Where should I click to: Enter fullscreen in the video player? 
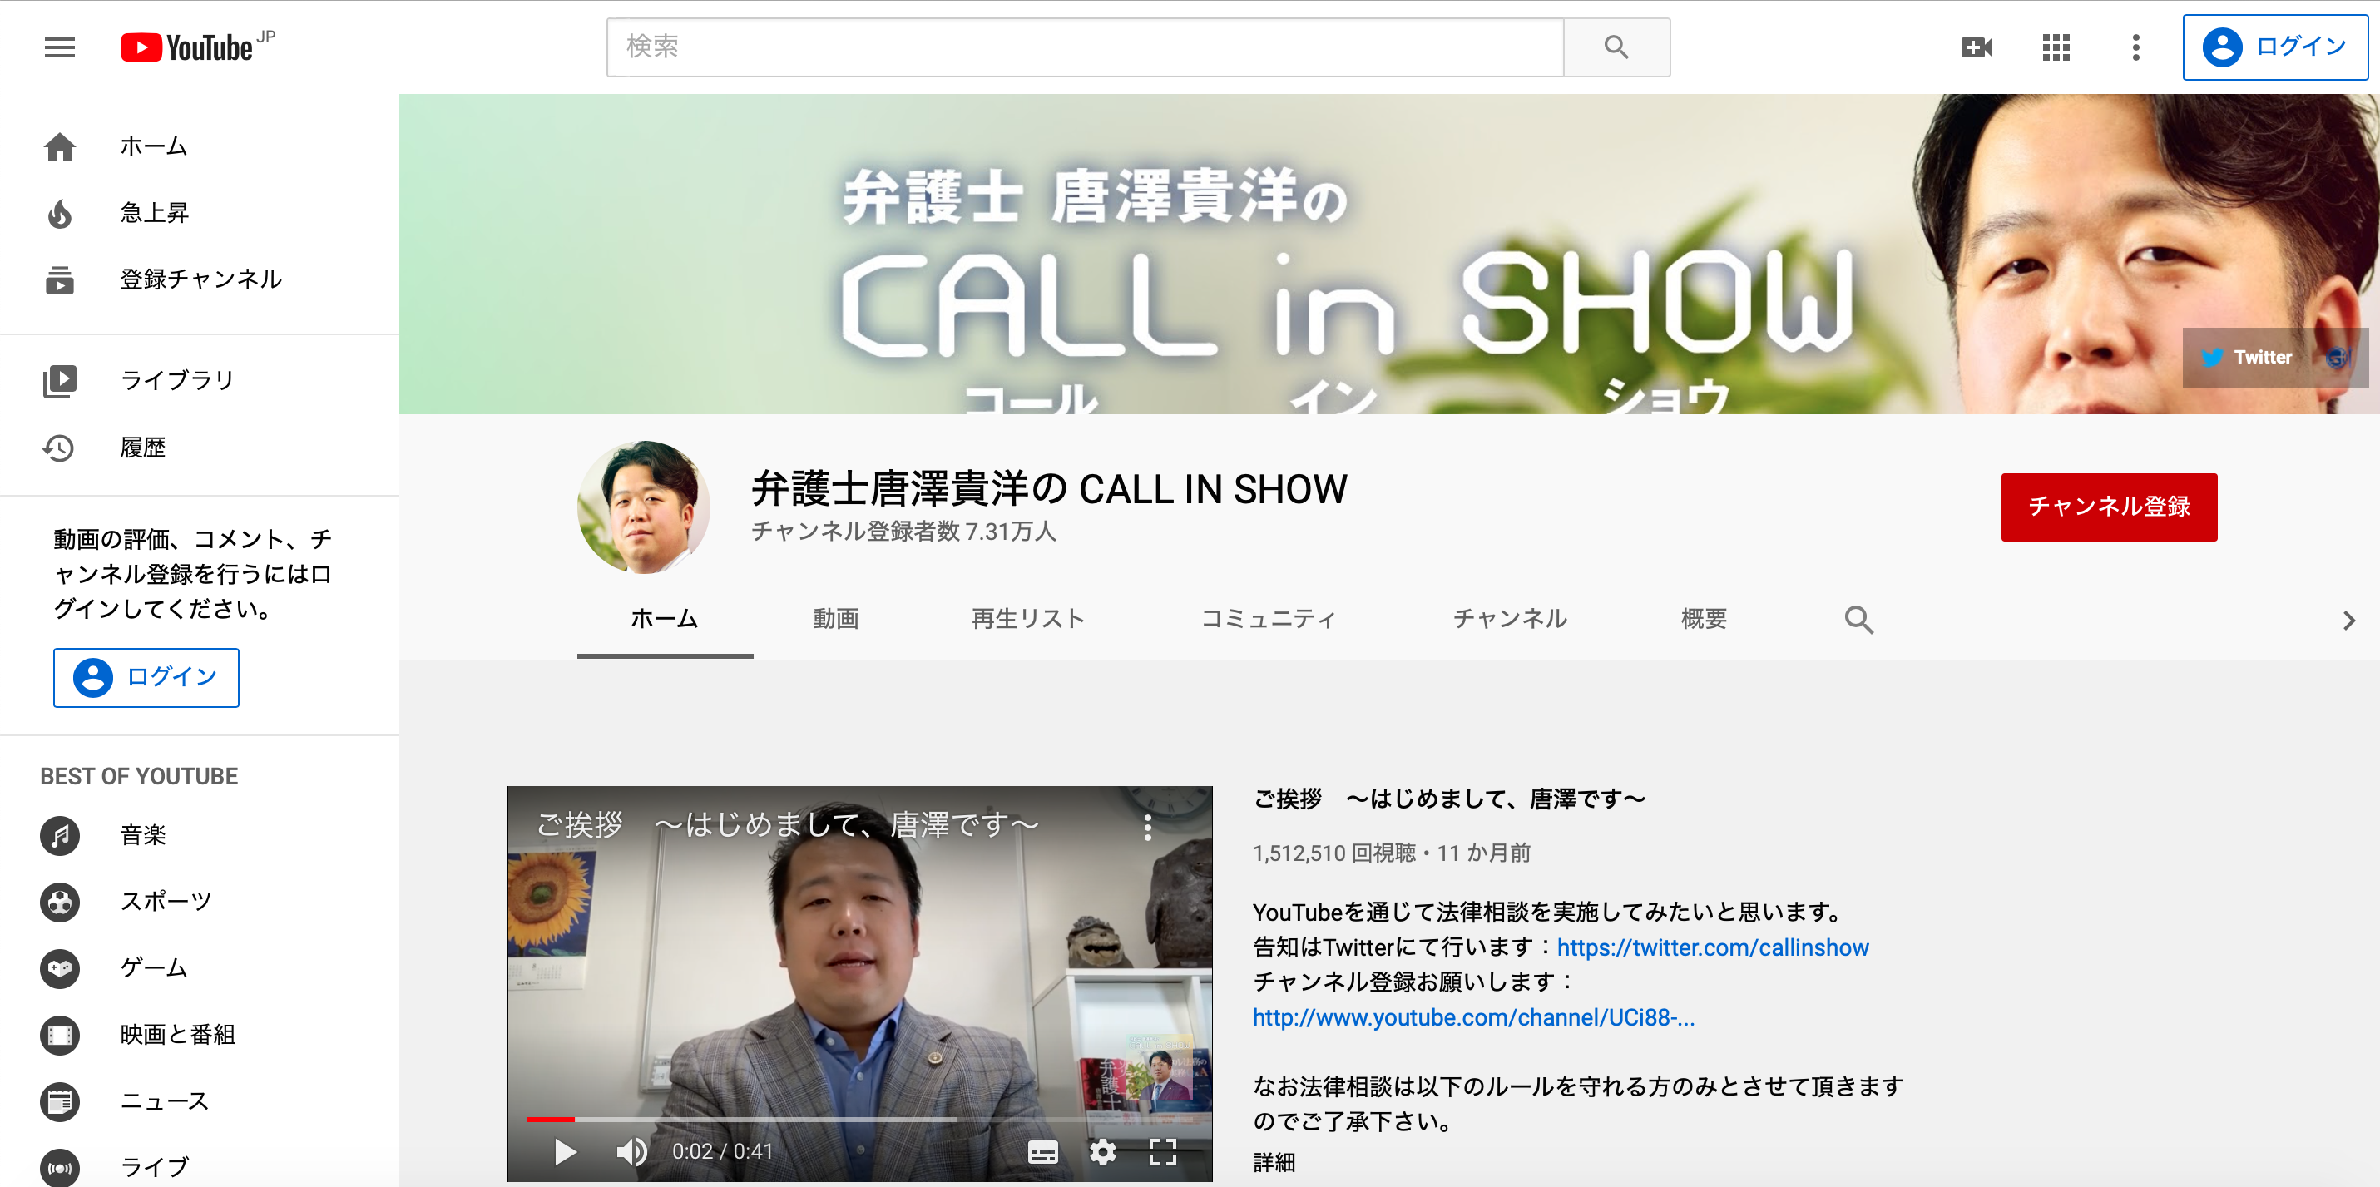pos(1162,1152)
